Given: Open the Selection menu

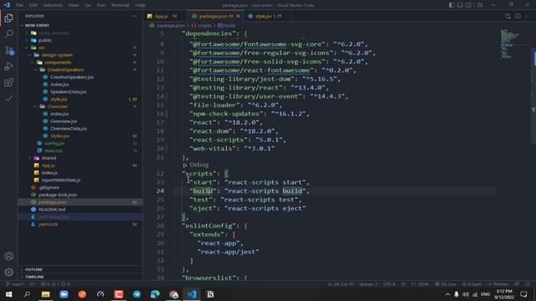Looking at the screenshot, I should 53,5.
